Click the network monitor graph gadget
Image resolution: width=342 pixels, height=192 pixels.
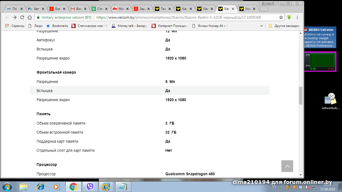point(320,61)
